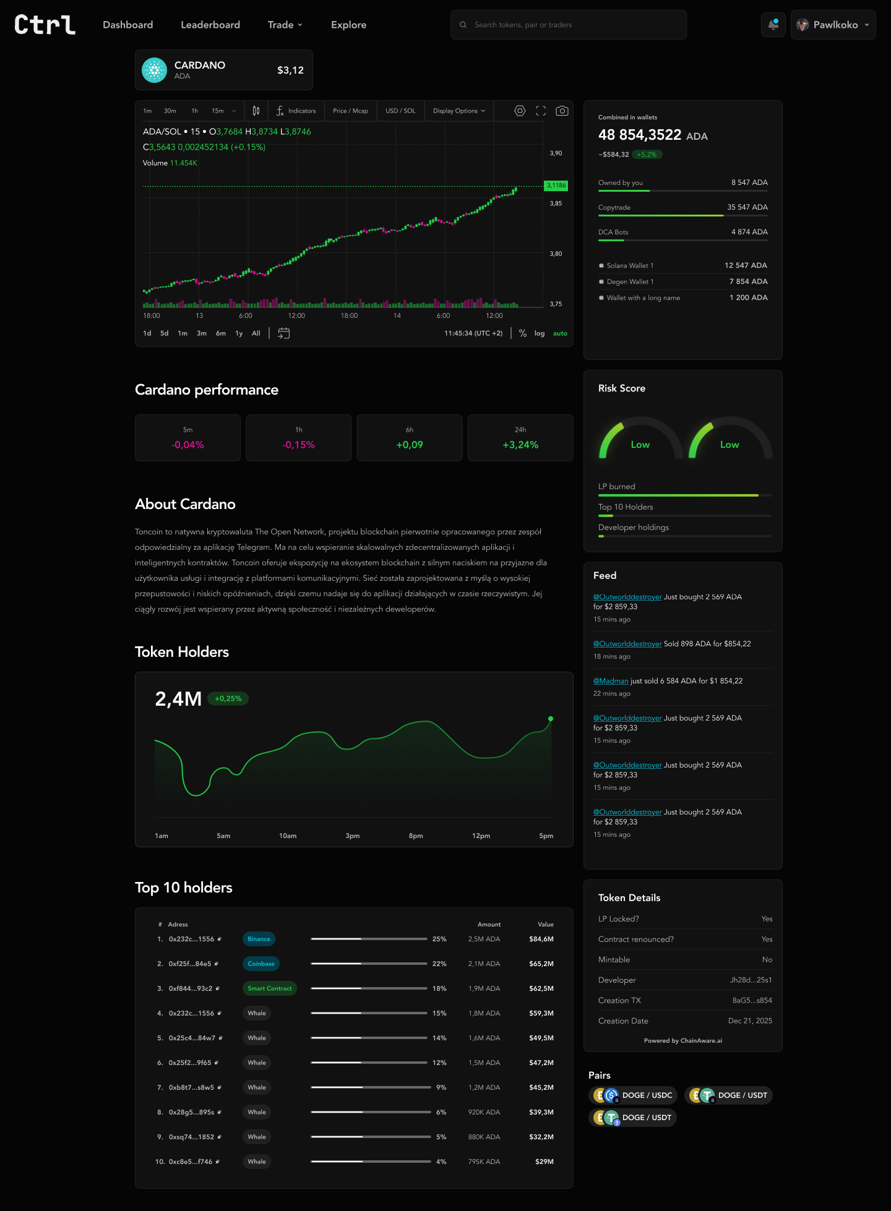Viewport: 891px width, 1211px height.
Task: Open @Madman profile link in Feed
Action: pos(611,681)
